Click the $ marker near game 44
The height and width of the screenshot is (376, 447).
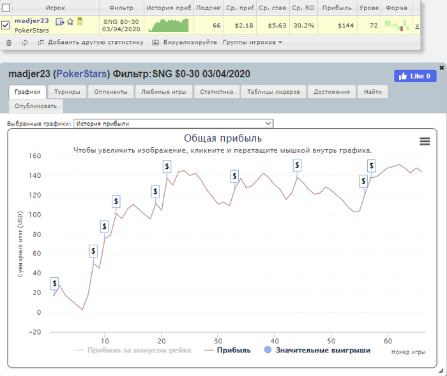click(297, 165)
